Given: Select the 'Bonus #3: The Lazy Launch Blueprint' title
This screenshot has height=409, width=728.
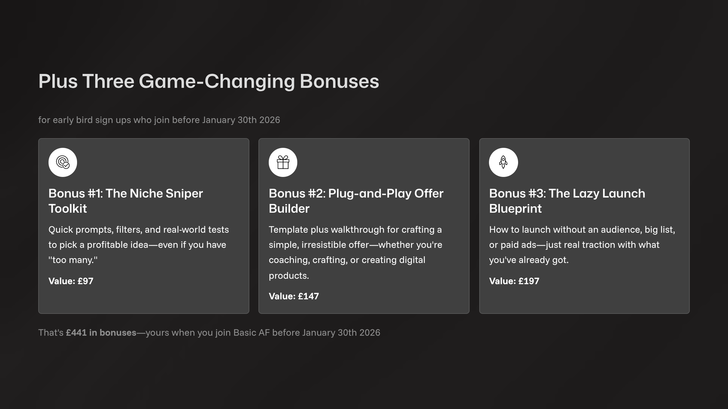Looking at the screenshot, I should click(567, 201).
